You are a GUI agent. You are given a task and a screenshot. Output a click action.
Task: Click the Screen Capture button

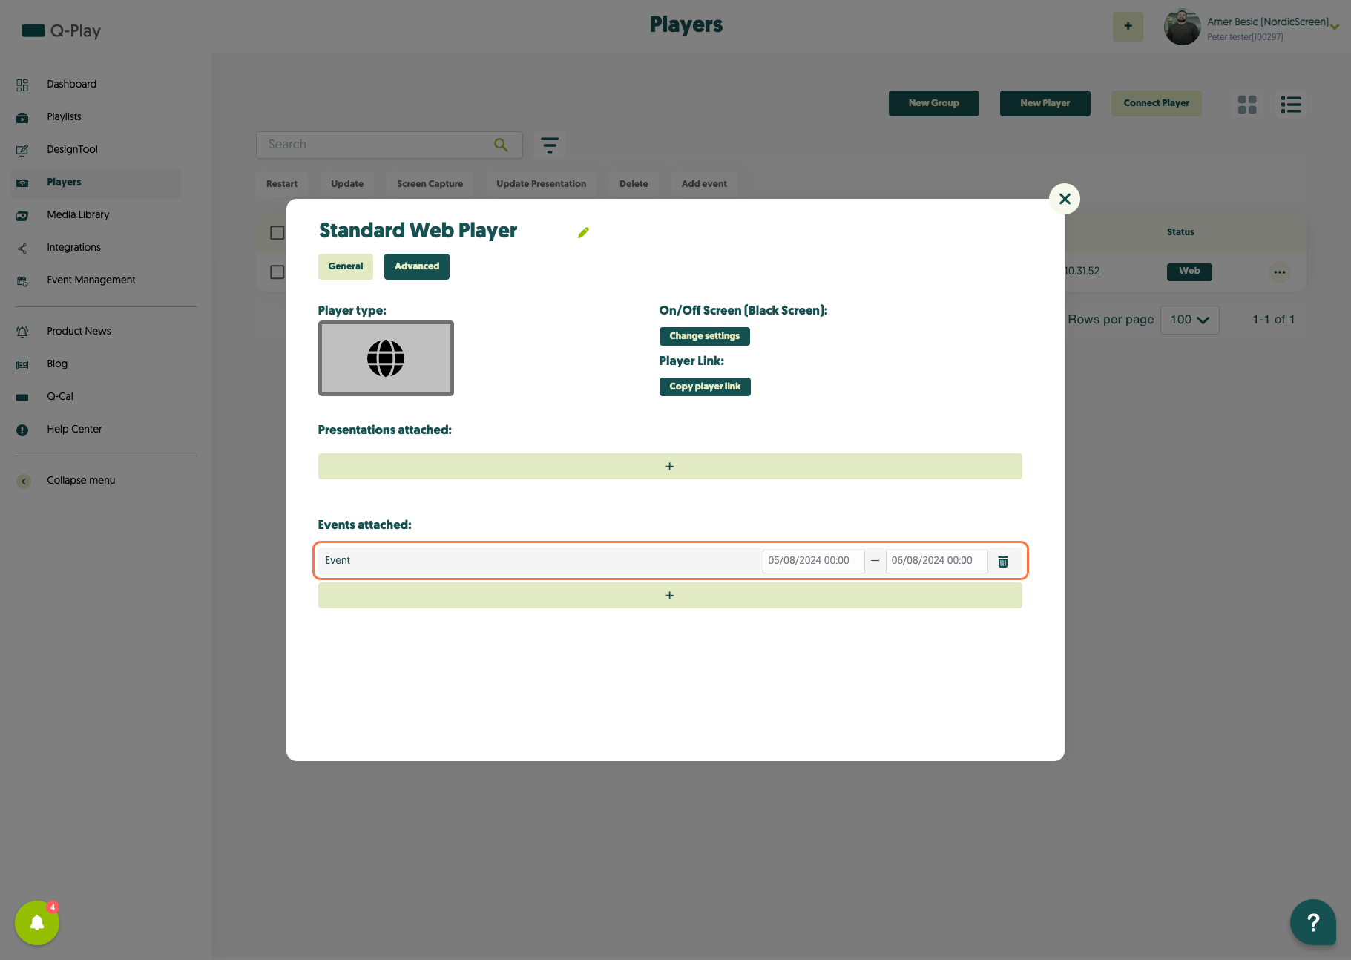point(430,184)
